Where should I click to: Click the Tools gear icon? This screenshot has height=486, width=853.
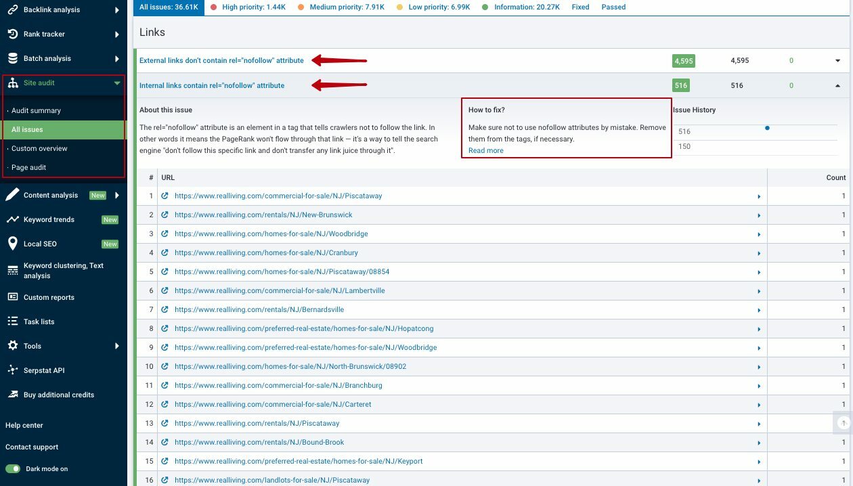tap(12, 346)
